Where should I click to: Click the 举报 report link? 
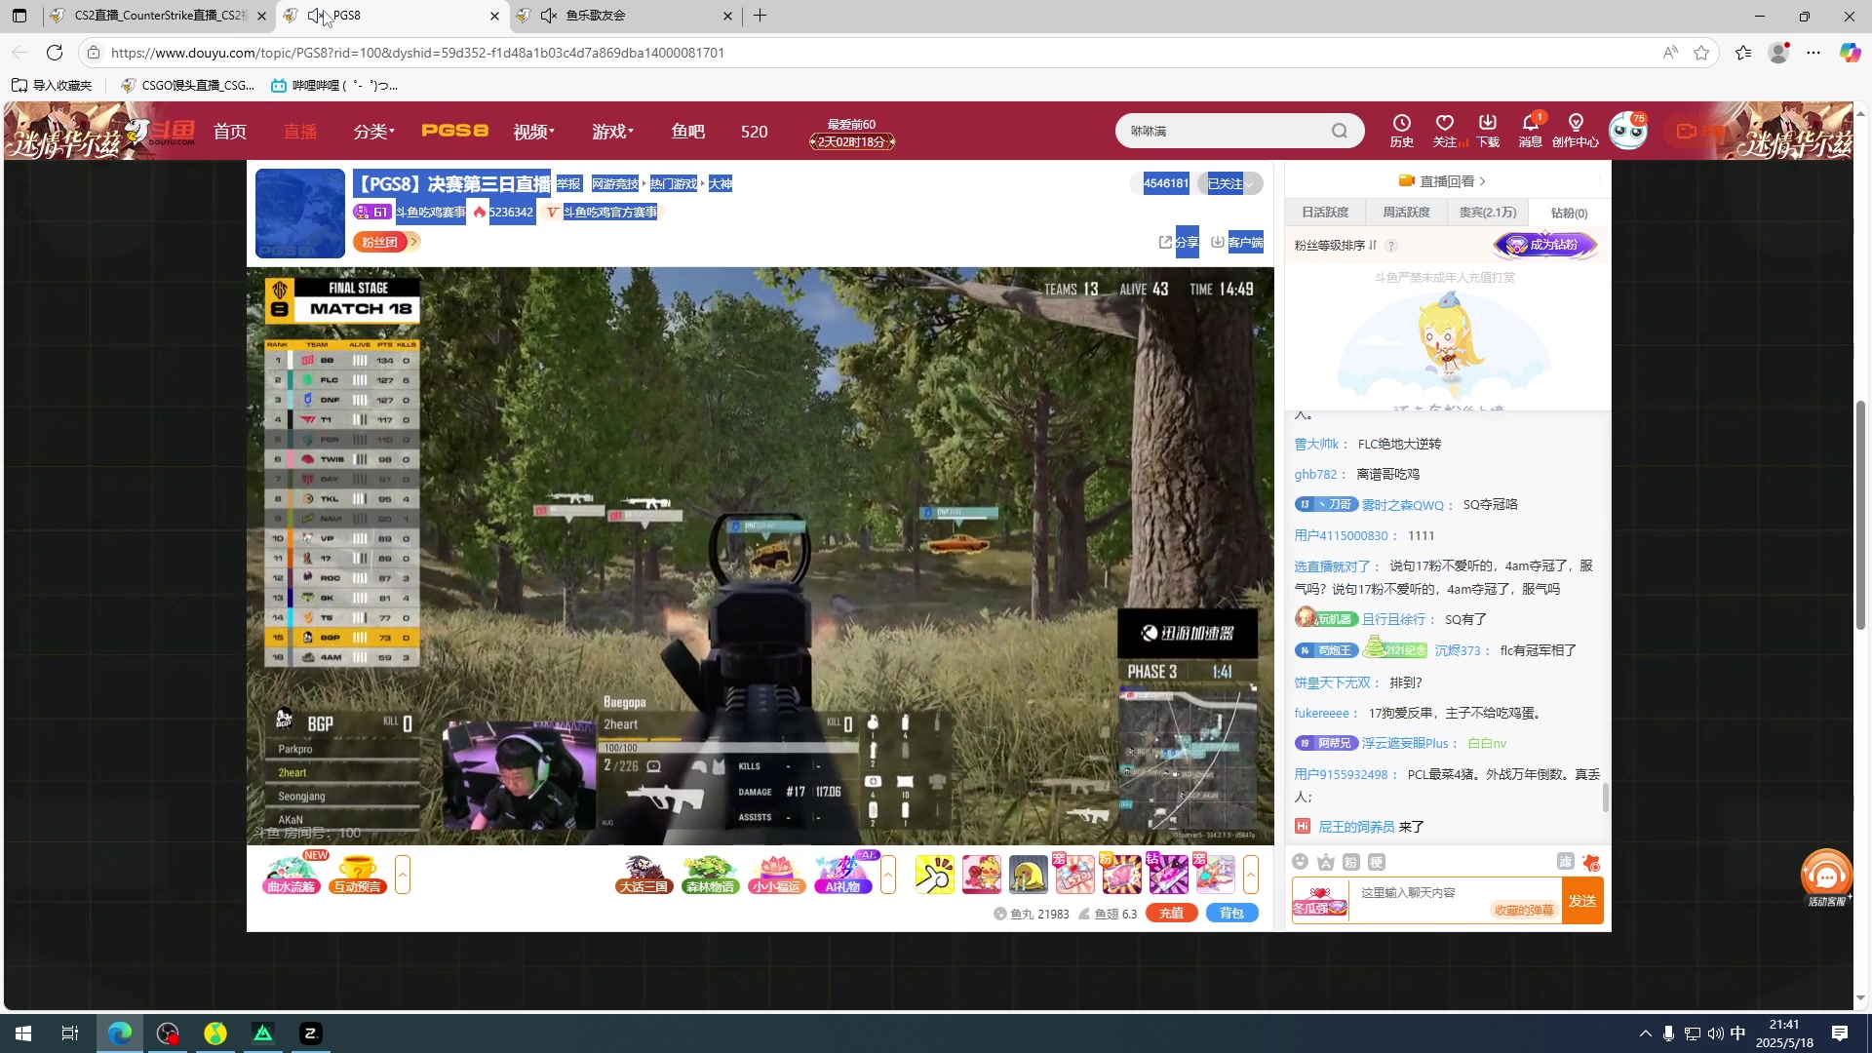pos(568,184)
